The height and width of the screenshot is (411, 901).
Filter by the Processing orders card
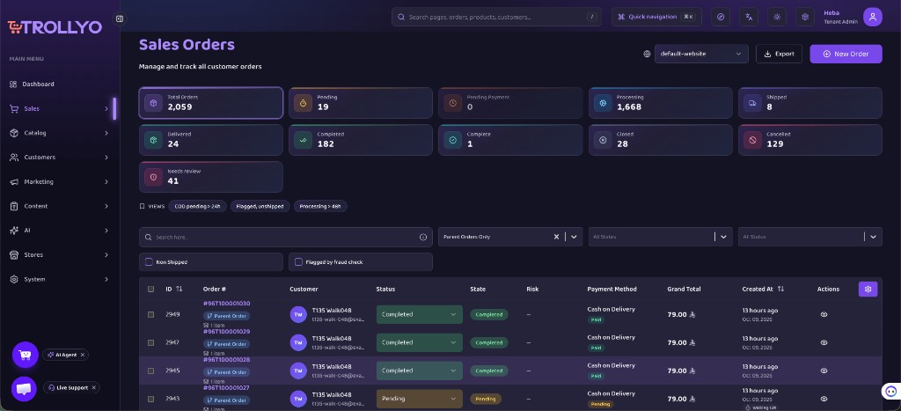tap(660, 103)
